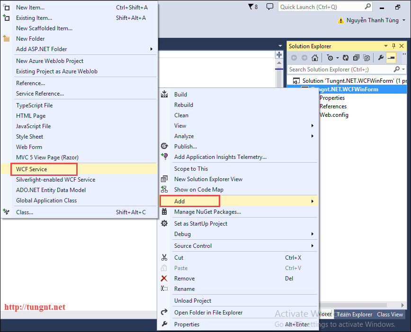This screenshot has height=332, width=411.
Task: Click the Solution Explorer Forward arrow
Action: [x=304, y=58]
